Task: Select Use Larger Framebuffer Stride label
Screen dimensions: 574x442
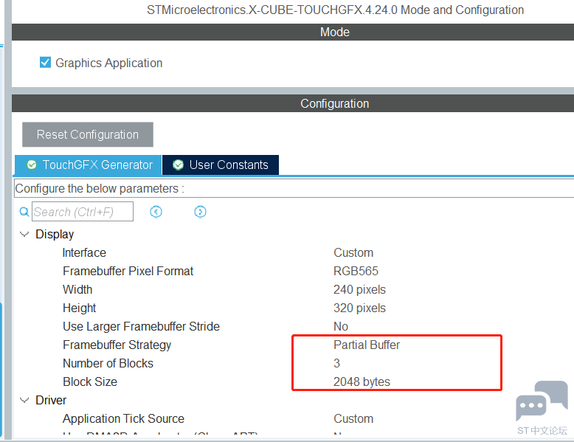Action: [x=141, y=326]
